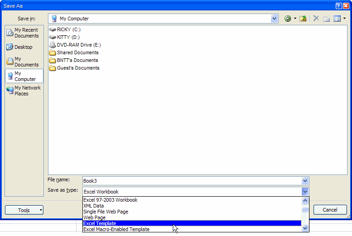The width and height of the screenshot is (352, 236).
Task: Select XML Data from type list
Action: 94,206
